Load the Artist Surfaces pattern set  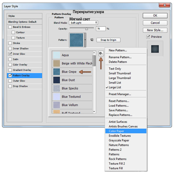(x=118, y=122)
